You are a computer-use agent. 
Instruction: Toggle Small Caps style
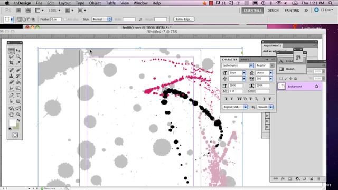[x=245, y=99]
